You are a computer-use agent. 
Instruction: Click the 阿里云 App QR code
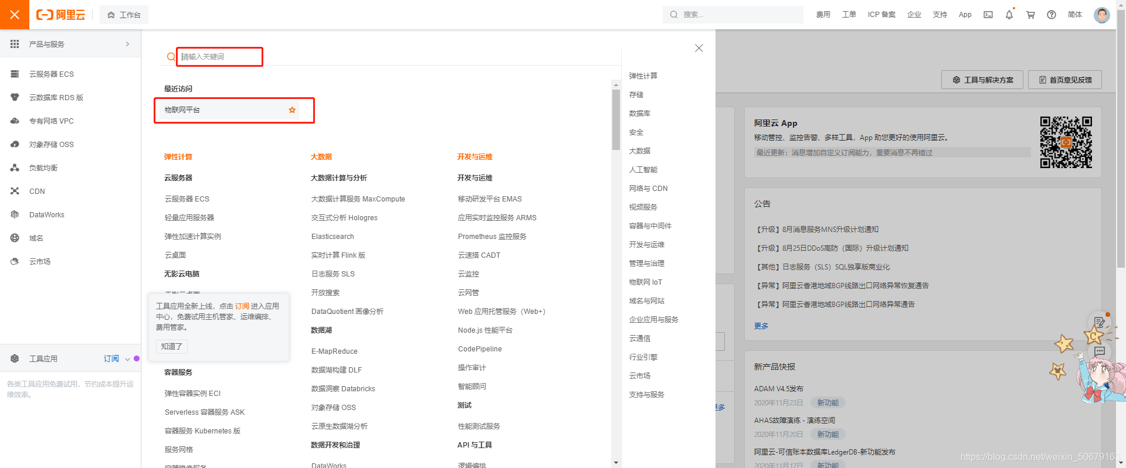[x=1066, y=142]
